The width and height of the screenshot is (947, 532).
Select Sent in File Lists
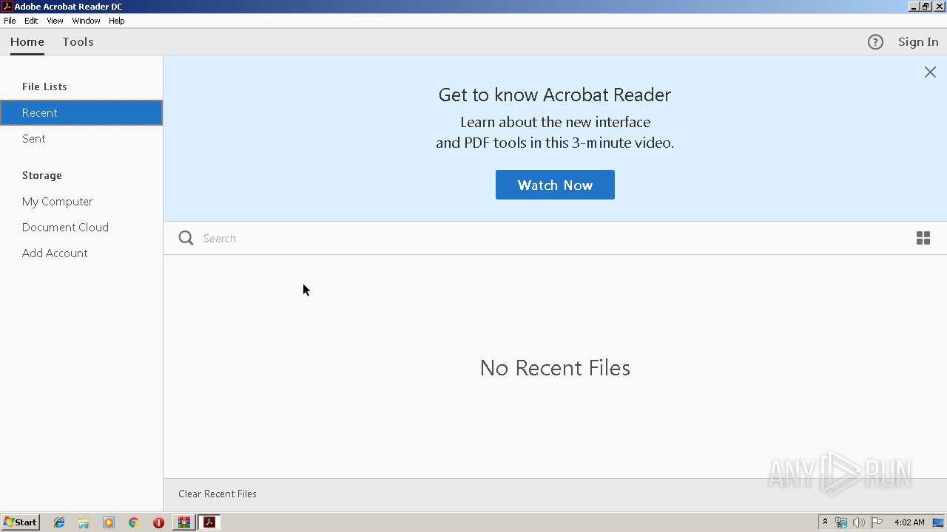tap(81, 138)
